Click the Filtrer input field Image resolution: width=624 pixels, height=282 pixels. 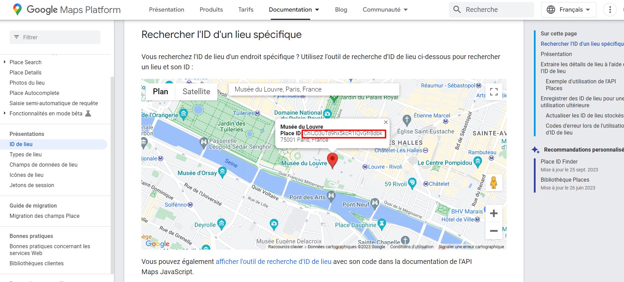click(55, 37)
